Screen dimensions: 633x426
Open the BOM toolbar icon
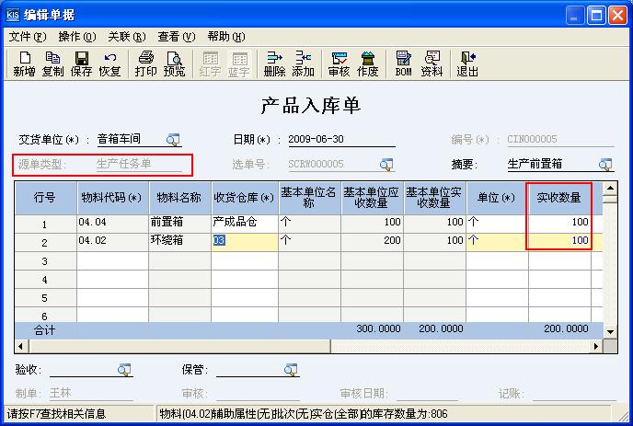[403, 63]
